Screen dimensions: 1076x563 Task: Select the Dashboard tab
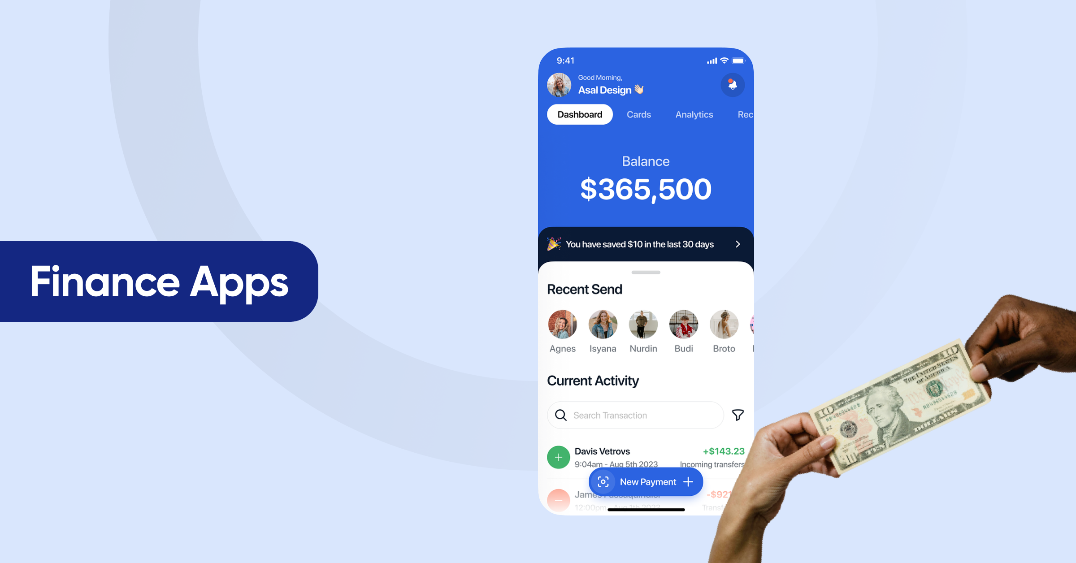tap(580, 114)
